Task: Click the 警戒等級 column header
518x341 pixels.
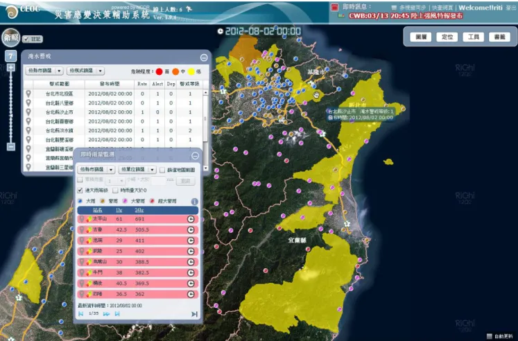Action: [189, 84]
